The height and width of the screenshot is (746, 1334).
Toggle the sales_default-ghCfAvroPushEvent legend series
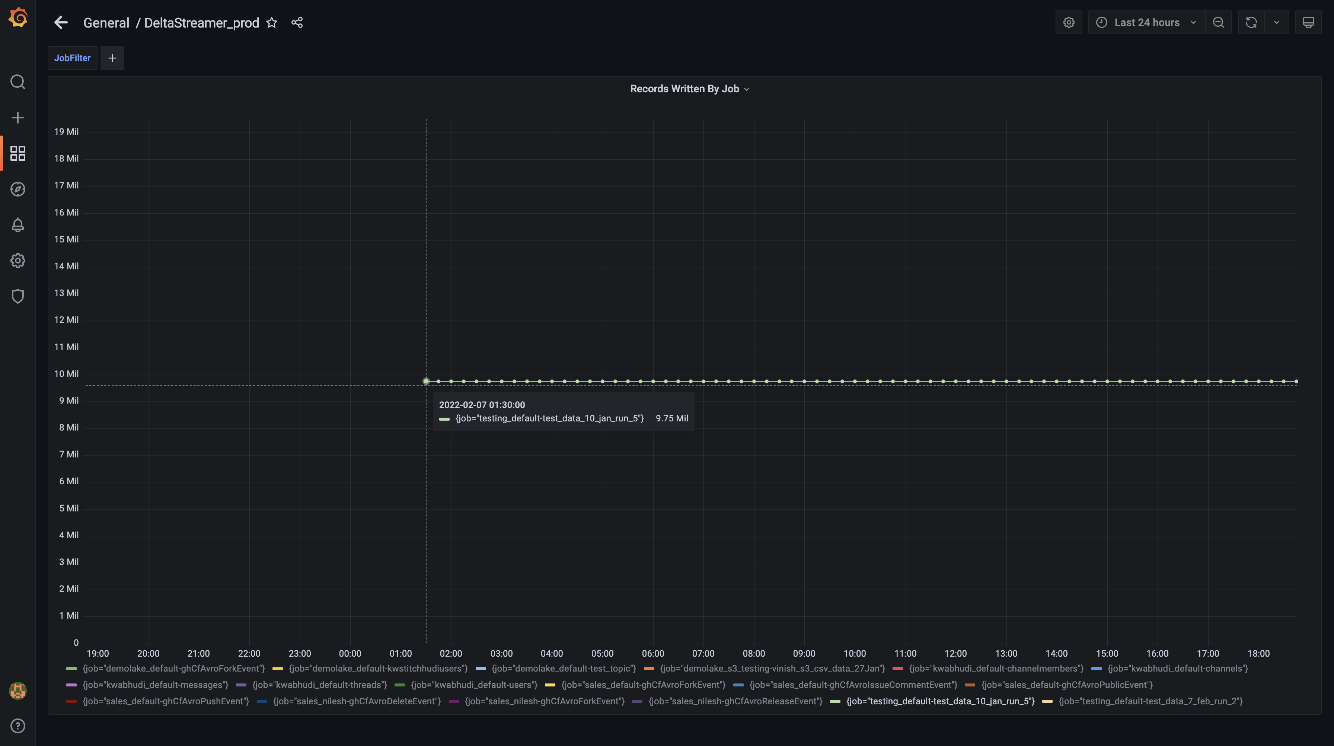tap(165, 701)
